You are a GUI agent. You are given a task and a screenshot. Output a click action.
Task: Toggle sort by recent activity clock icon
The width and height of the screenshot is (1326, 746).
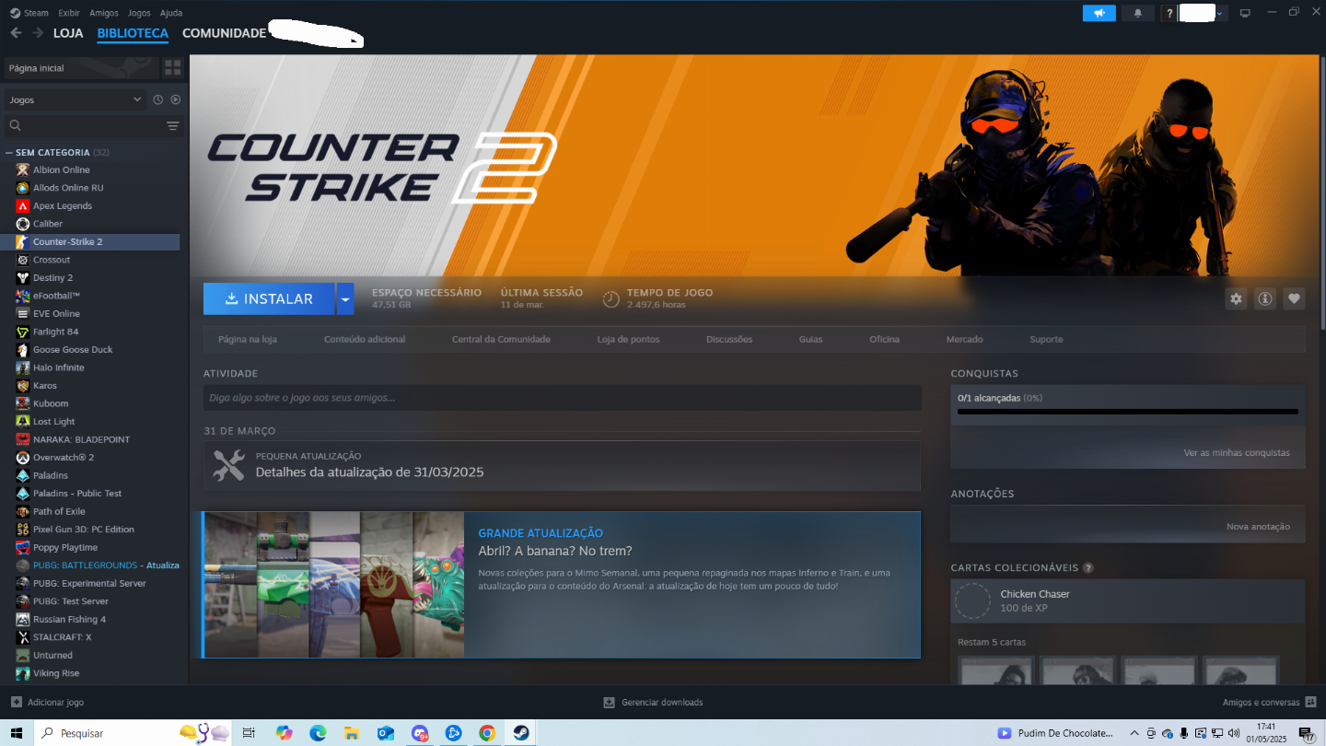click(158, 99)
